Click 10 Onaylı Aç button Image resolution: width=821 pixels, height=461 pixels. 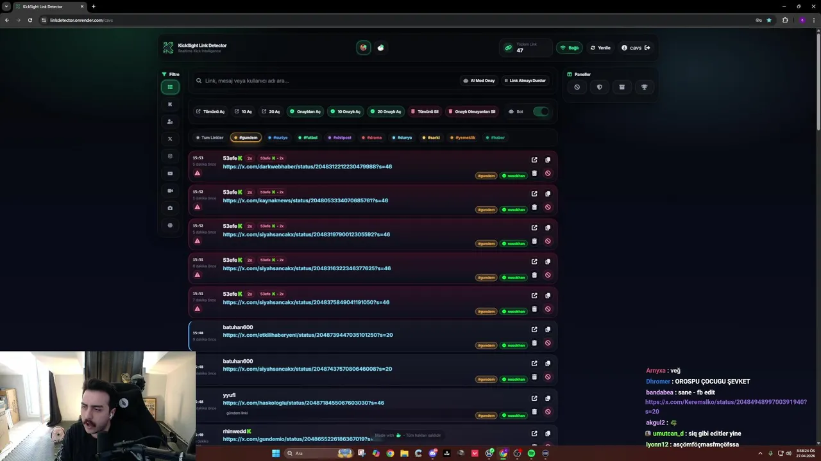pyautogui.click(x=345, y=111)
